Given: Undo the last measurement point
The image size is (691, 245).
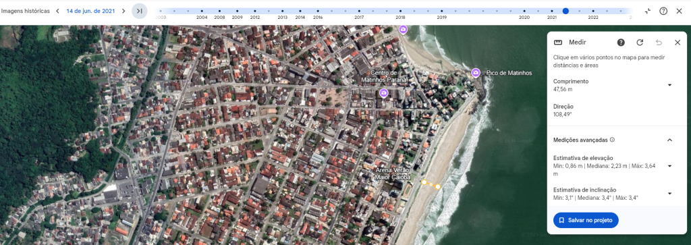Looking at the screenshot, I should [x=659, y=43].
